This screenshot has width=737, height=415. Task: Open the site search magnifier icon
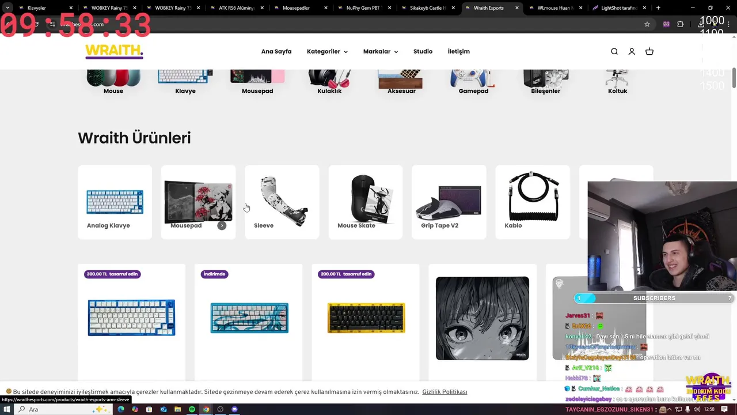pos(614,51)
